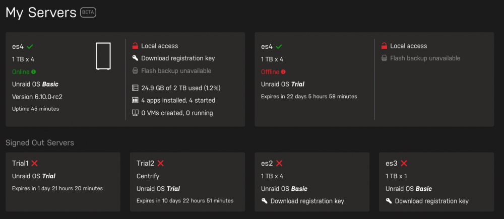Click the BETA badge beside My Servers
This screenshot has height=219, width=504.
(x=88, y=13)
